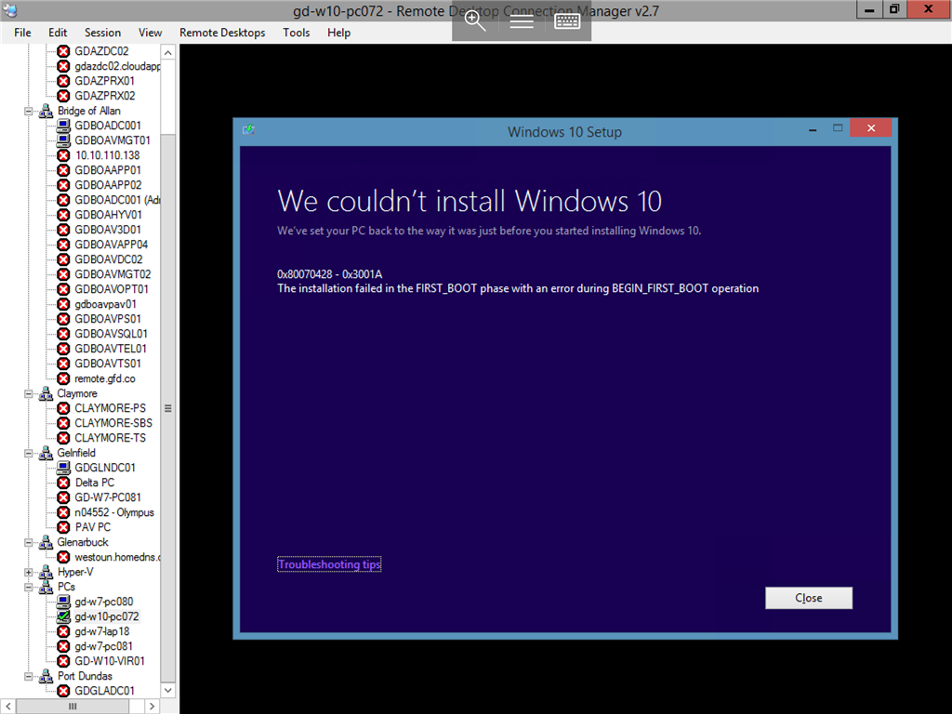Click the group icon for Port Dundas
The image size is (952, 714).
coord(46,676)
